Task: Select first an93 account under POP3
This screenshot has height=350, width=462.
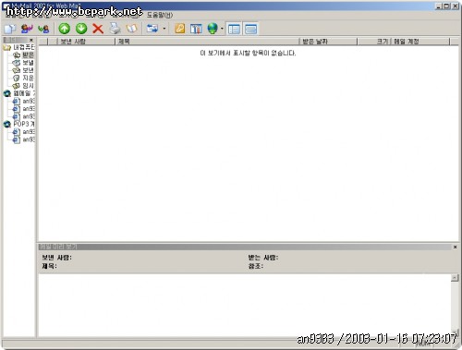Action: (29, 132)
